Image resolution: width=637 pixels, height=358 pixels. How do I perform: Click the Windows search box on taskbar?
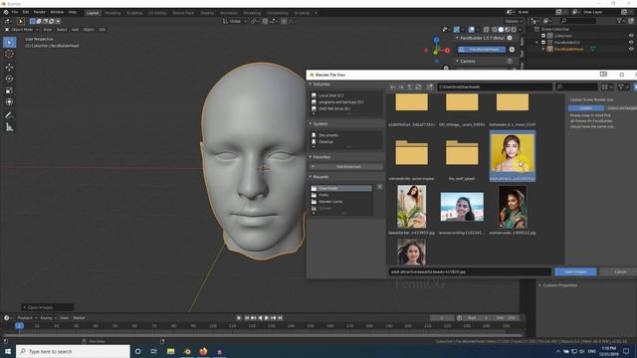[x=73, y=351]
